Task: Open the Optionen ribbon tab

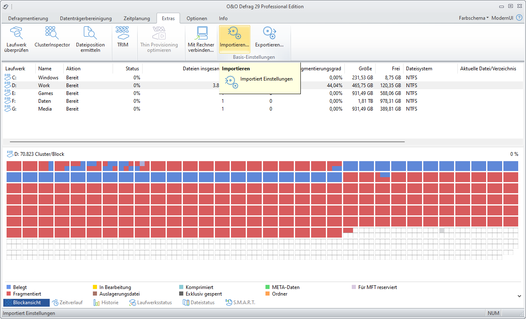Action: click(197, 18)
